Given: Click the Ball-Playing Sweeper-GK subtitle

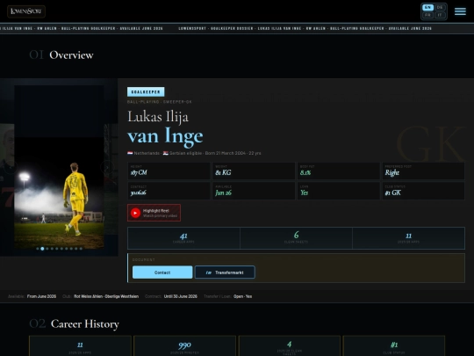Looking at the screenshot, I should pos(159,102).
